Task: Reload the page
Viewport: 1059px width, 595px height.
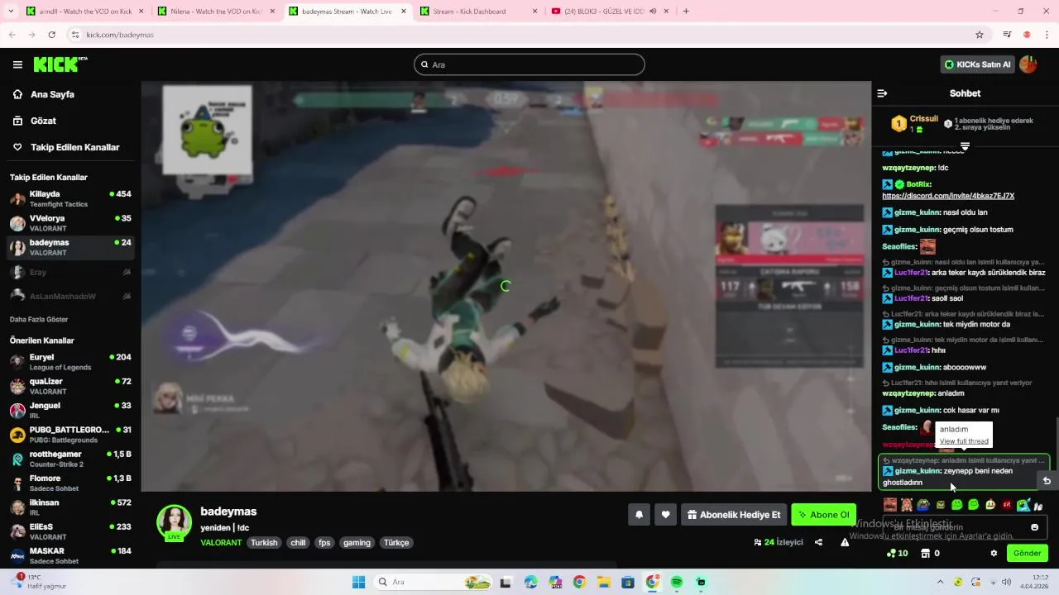Action: [x=51, y=35]
